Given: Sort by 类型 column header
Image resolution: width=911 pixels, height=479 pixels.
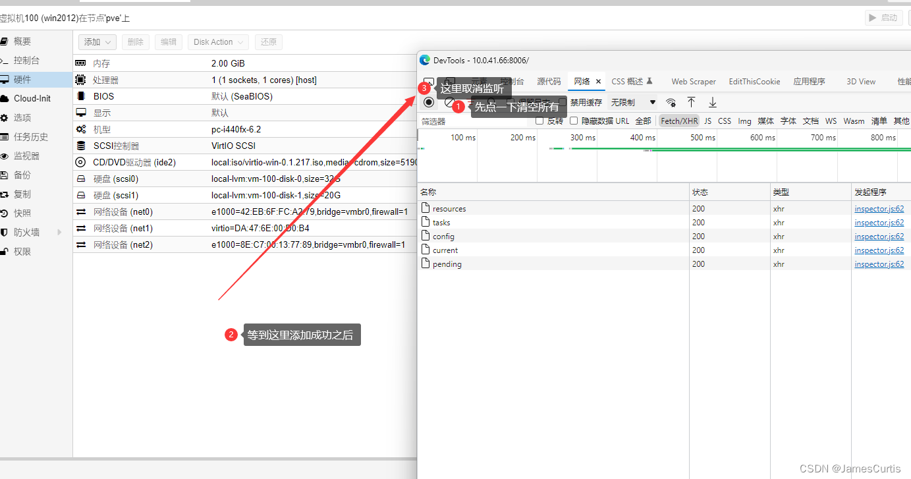Looking at the screenshot, I should coord(811,192).
